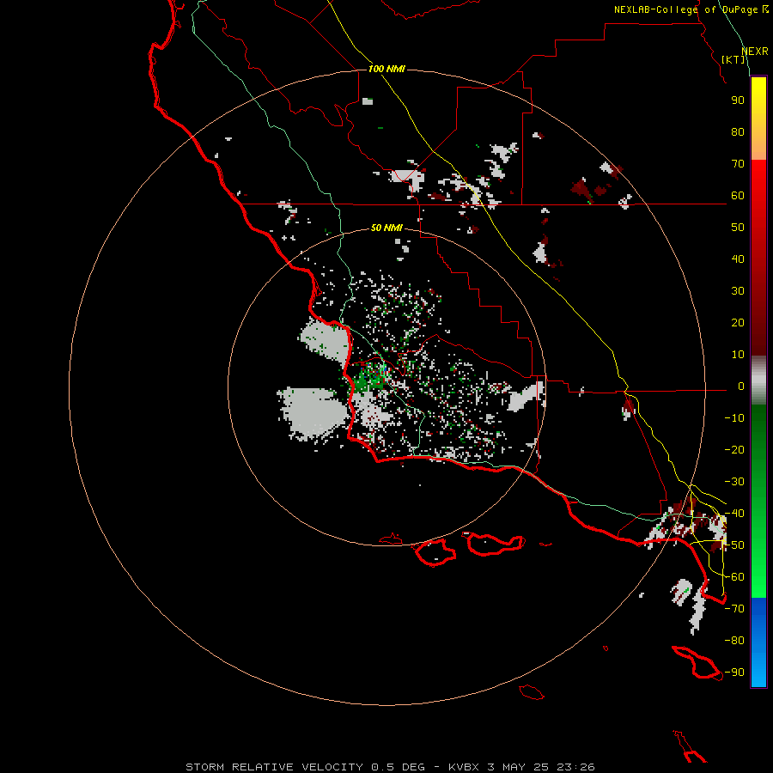Click the blue bottom segment of the color bar

pos(758,642)
